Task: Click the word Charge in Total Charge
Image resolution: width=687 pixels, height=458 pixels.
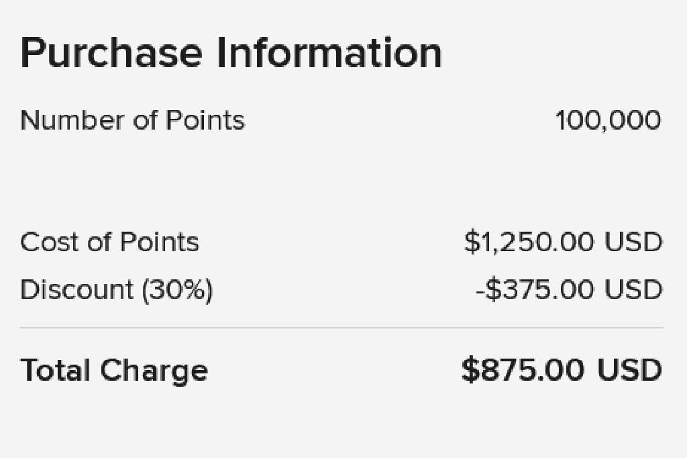Action: [x=154, y=371]
